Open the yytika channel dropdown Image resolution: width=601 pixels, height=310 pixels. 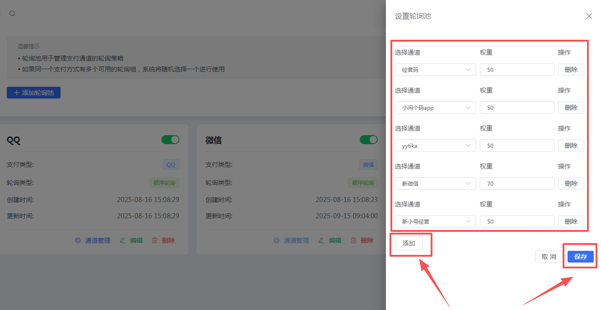coord(435,146)
